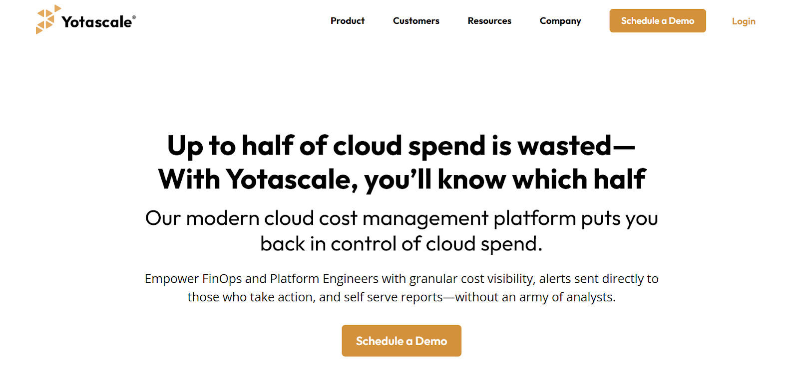
Task: Click the FinOps description paragraph
Action: click(401, 288)
